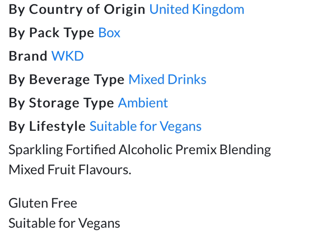Screen dimensions: 313x234
Task: Click the By Beverage Type label
Action: click(x=67, y=79)
